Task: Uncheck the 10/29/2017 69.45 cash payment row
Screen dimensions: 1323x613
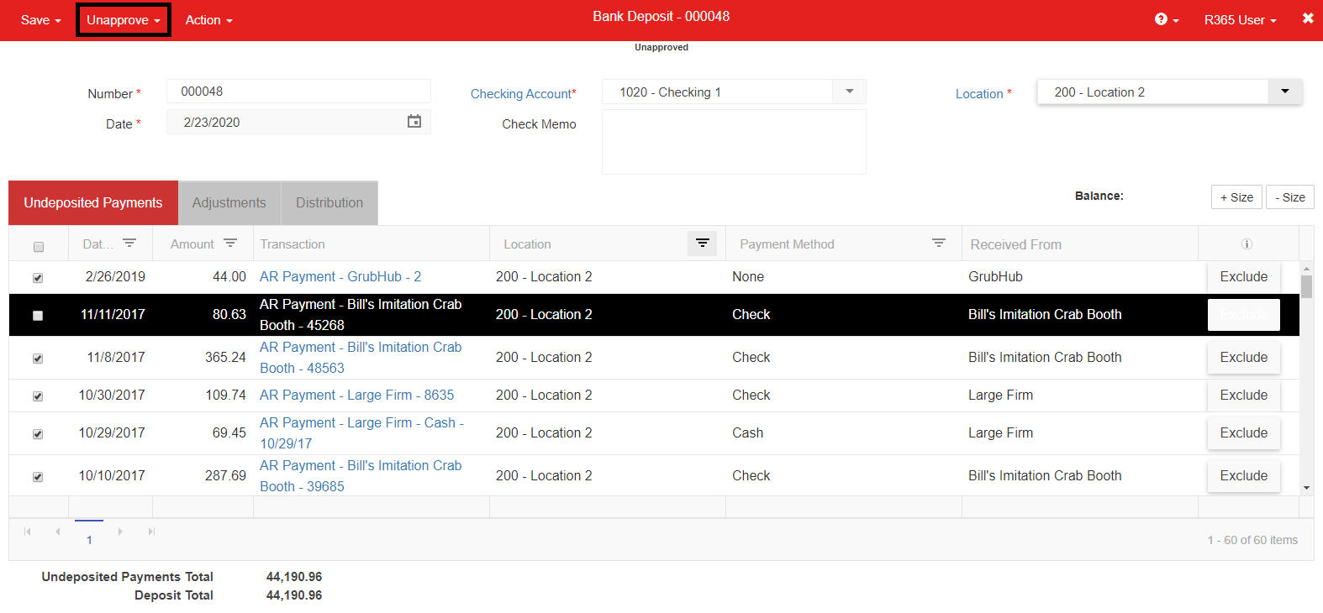Action: click(38, 434)
